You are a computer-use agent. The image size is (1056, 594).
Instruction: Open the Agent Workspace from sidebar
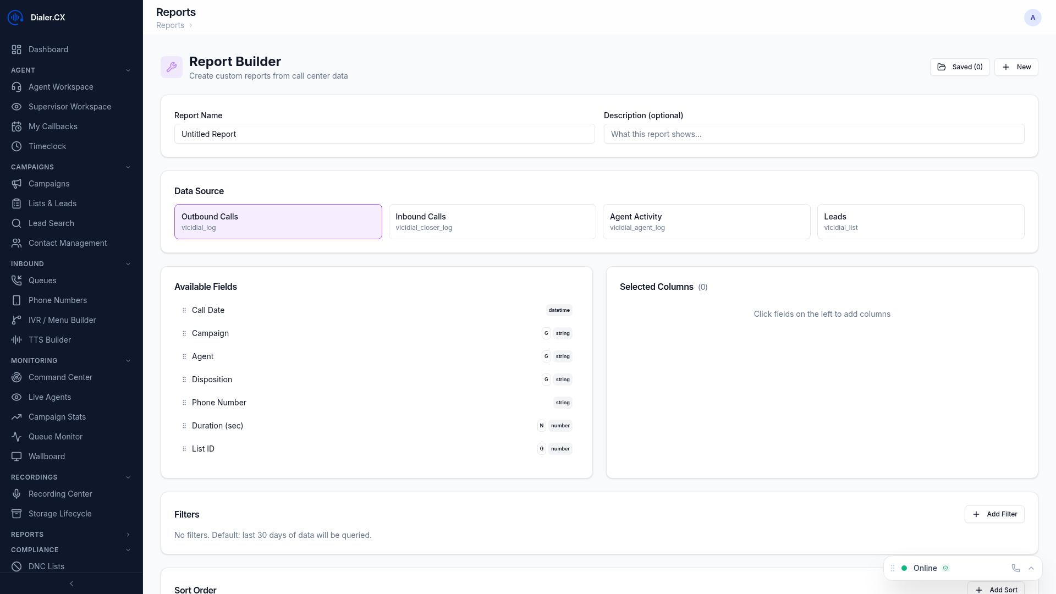[x=61, y=87]
